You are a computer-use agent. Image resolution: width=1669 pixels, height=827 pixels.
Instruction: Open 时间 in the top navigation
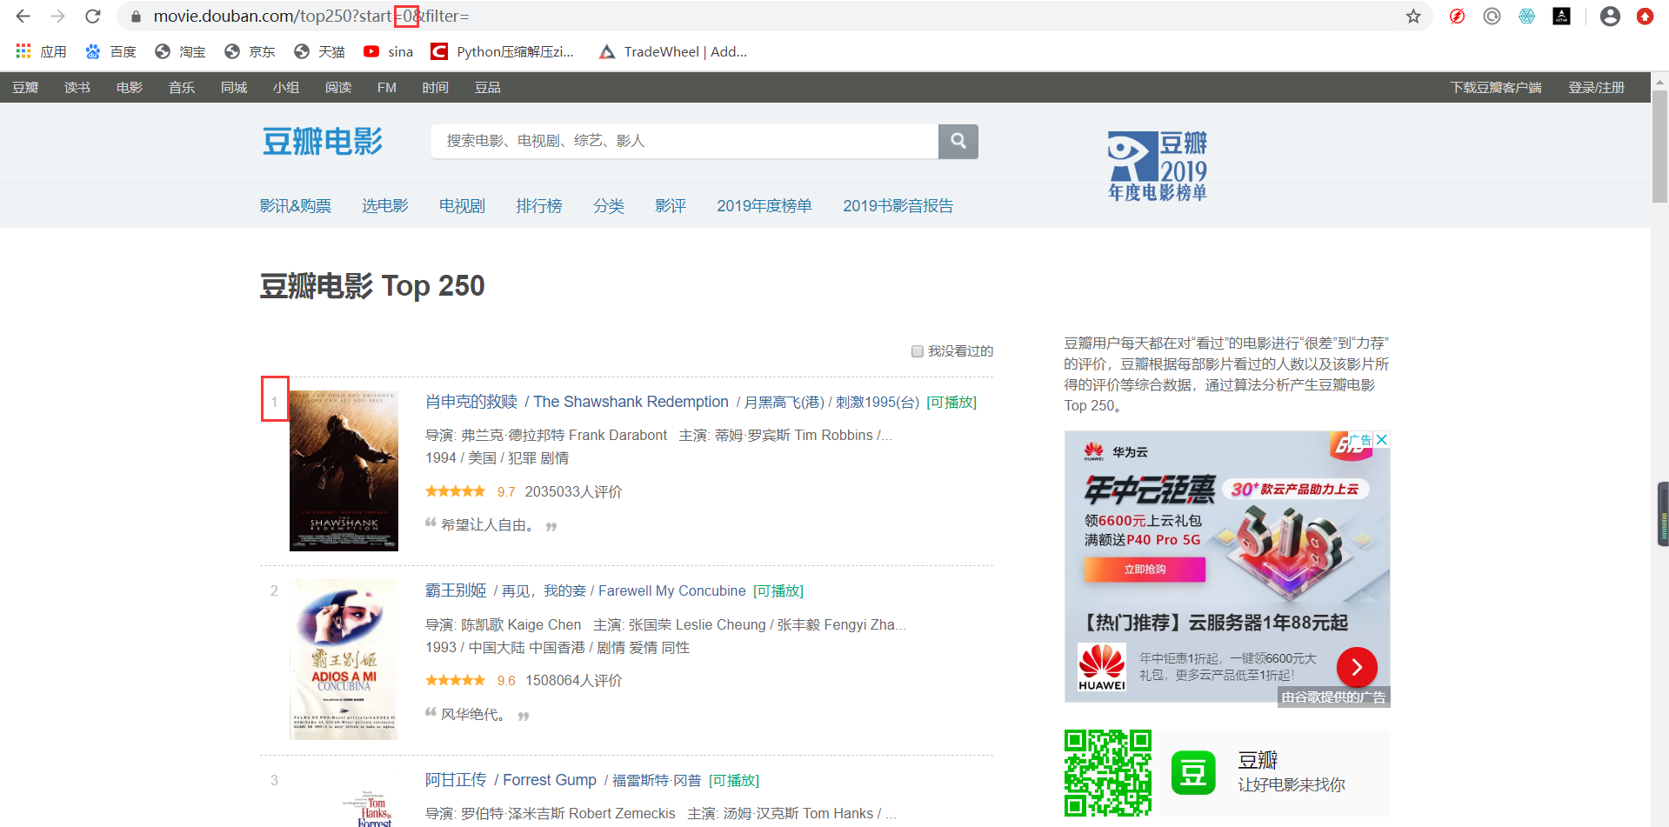(x=436, y=87)
